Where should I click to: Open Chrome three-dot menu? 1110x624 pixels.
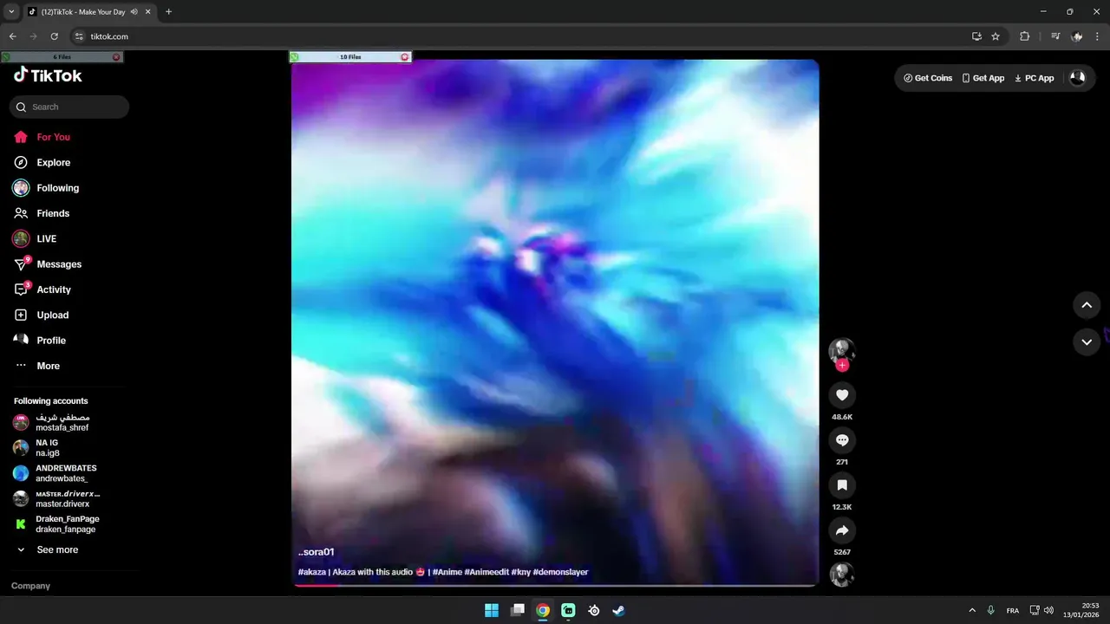(1098, 36)
